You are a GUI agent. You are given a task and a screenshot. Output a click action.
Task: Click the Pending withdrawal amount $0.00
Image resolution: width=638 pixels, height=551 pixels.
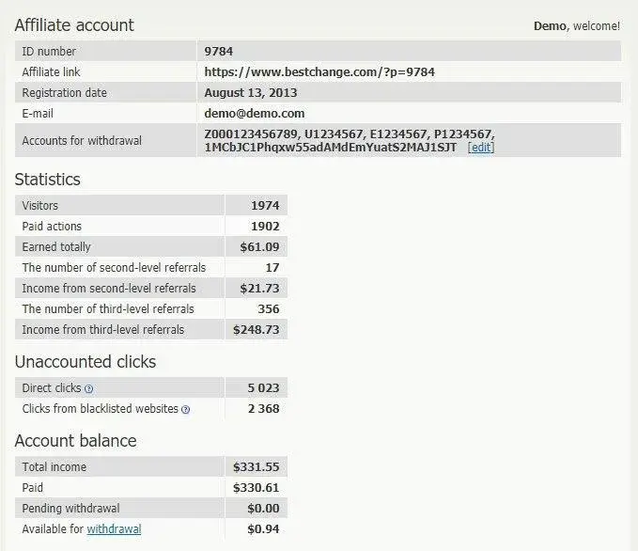click(x=262, y=509)
